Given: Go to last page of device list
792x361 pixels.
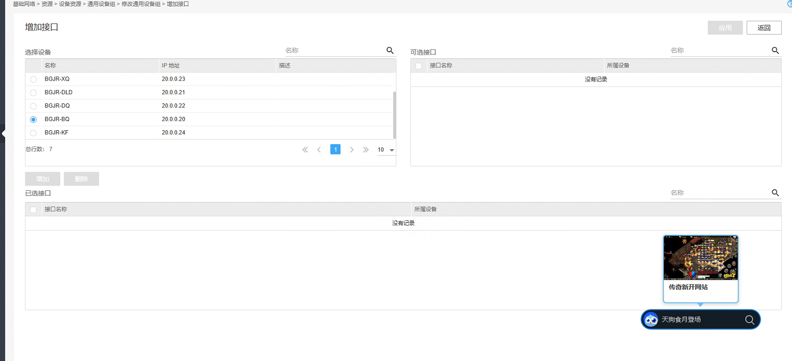Looking at the screenshot, I should [x=366, y=150].
